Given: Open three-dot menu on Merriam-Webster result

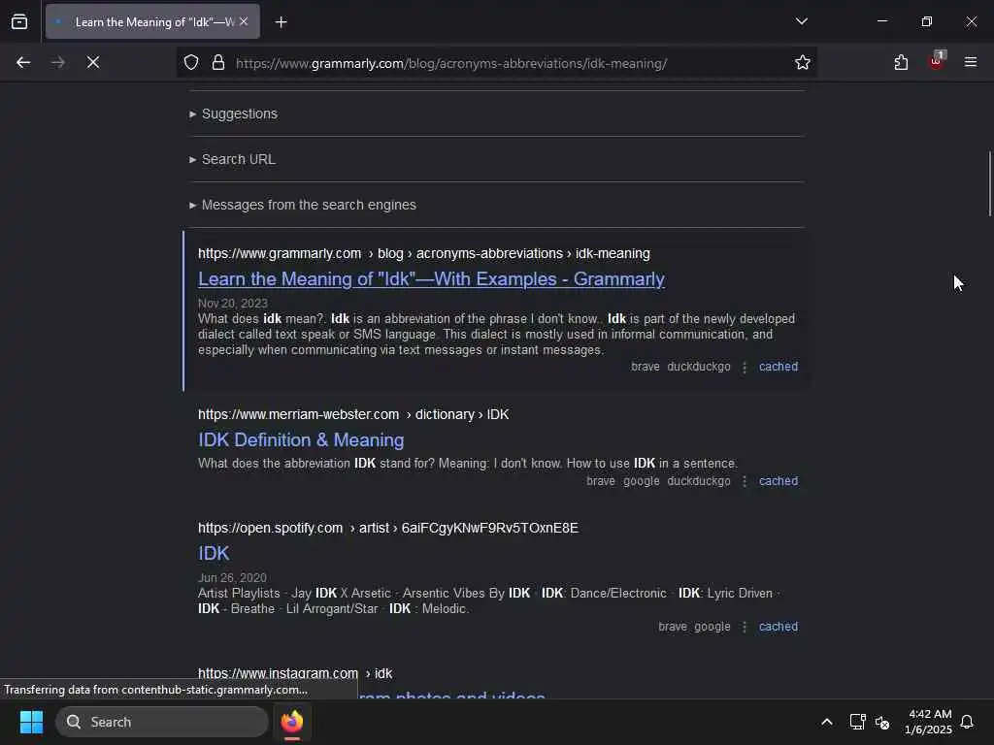Looking at the screenshot, I should coord(745,481).
